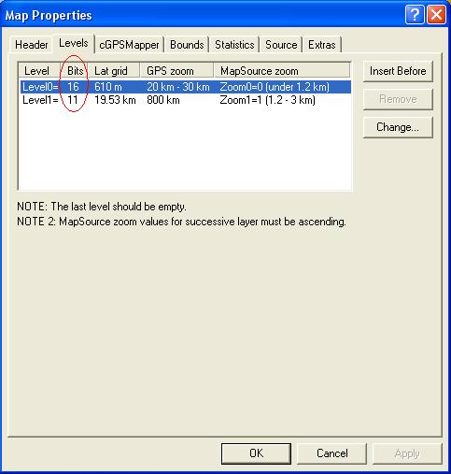The width and height of the screenshot is (451, 474).
Task: Click the 610 m lat grid cell
Action: click(108, 87)
